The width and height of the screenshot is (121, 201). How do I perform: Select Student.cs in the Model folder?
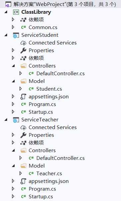point(49,89)
